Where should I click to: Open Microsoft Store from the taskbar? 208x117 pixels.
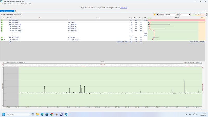click(x=47, y=114)
